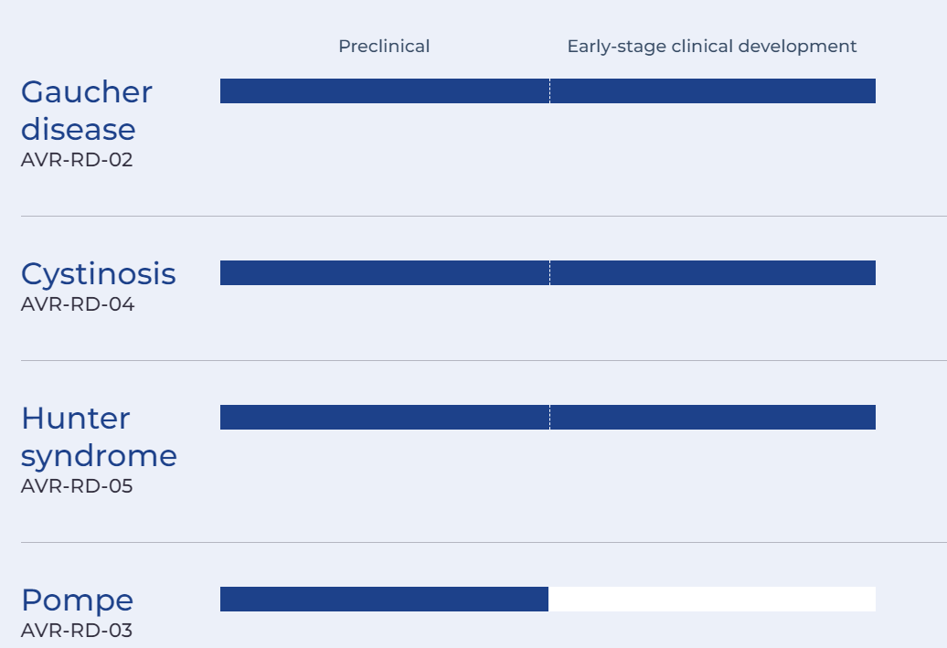Open the Hunter syndrome program heading
The height and width of the screenshot is (648, 947).
(99, 437)
